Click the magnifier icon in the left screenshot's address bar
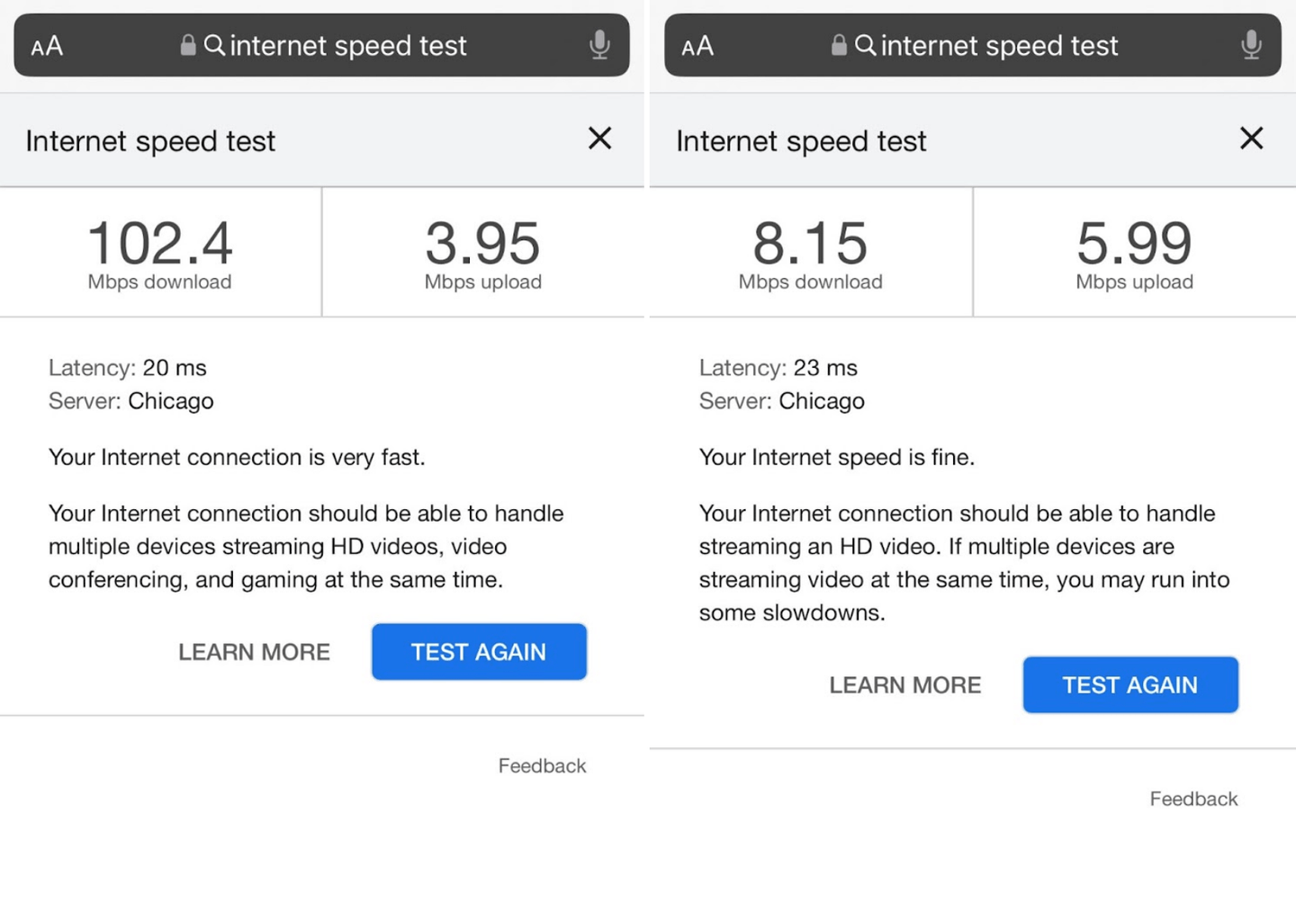This screenshot has height=920, width=1296. [x=214, y=45]
